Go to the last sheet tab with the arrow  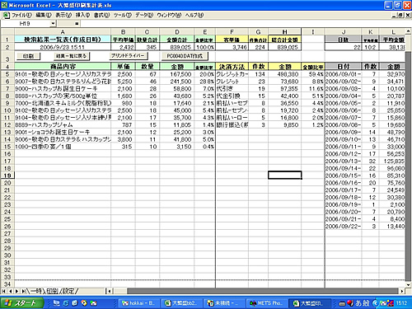[24, 291]
